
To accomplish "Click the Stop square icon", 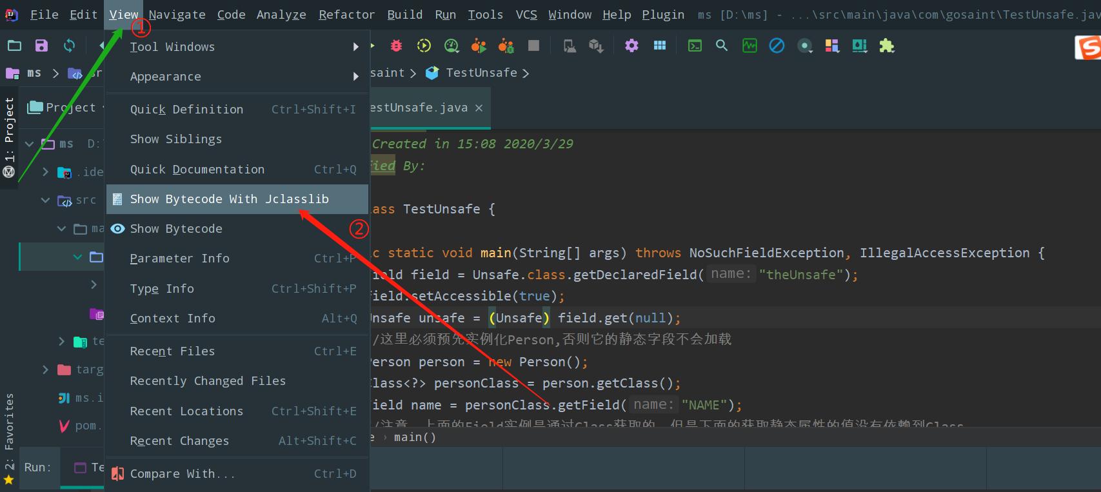I will coord(533,46).
